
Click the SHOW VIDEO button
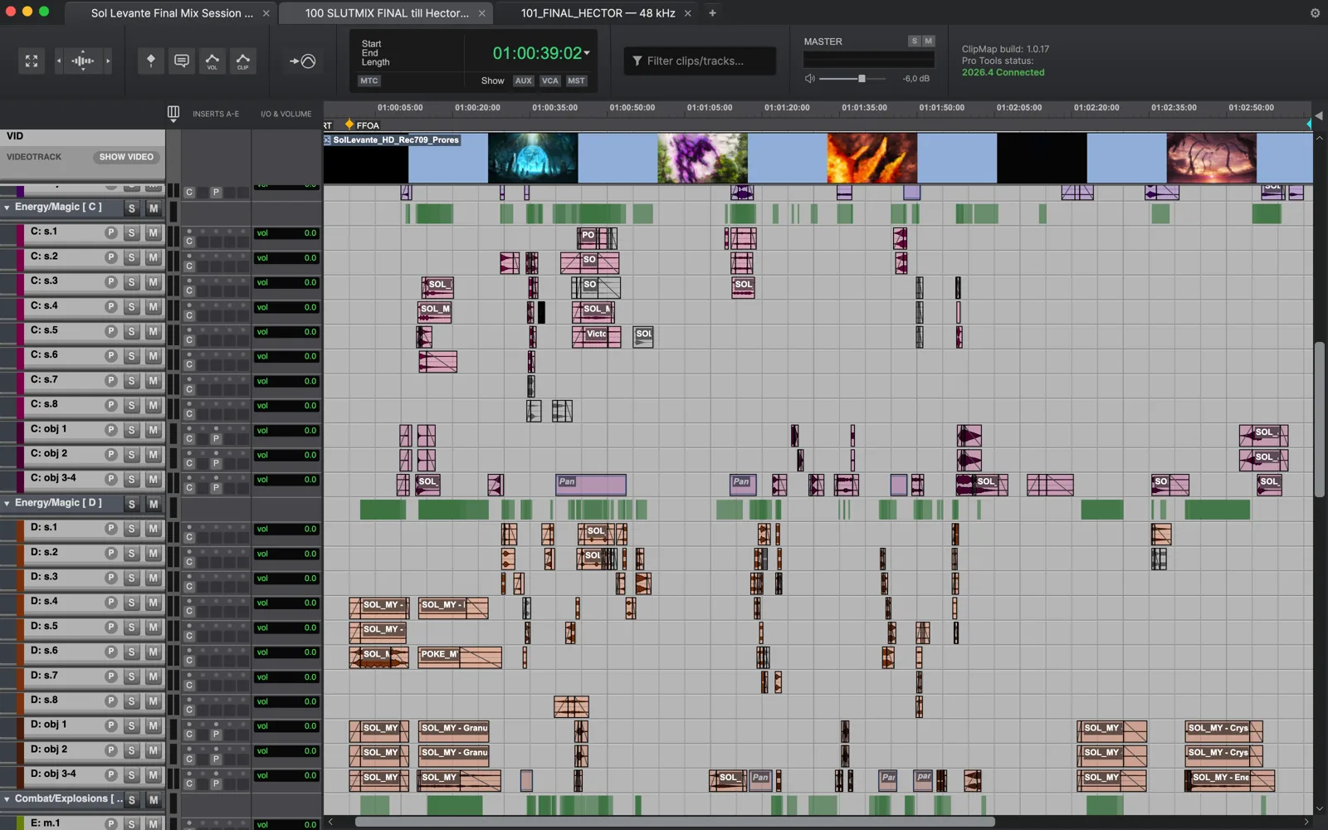[126, 157]
